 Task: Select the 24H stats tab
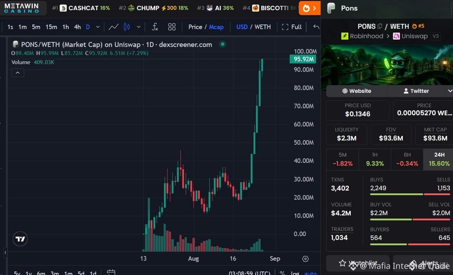pyautogui.click(x=439, y=159)
